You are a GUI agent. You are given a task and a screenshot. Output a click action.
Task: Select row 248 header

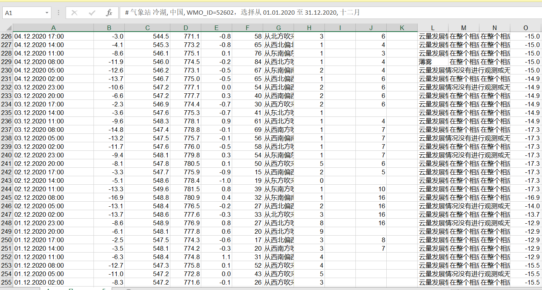click(6, 223)
